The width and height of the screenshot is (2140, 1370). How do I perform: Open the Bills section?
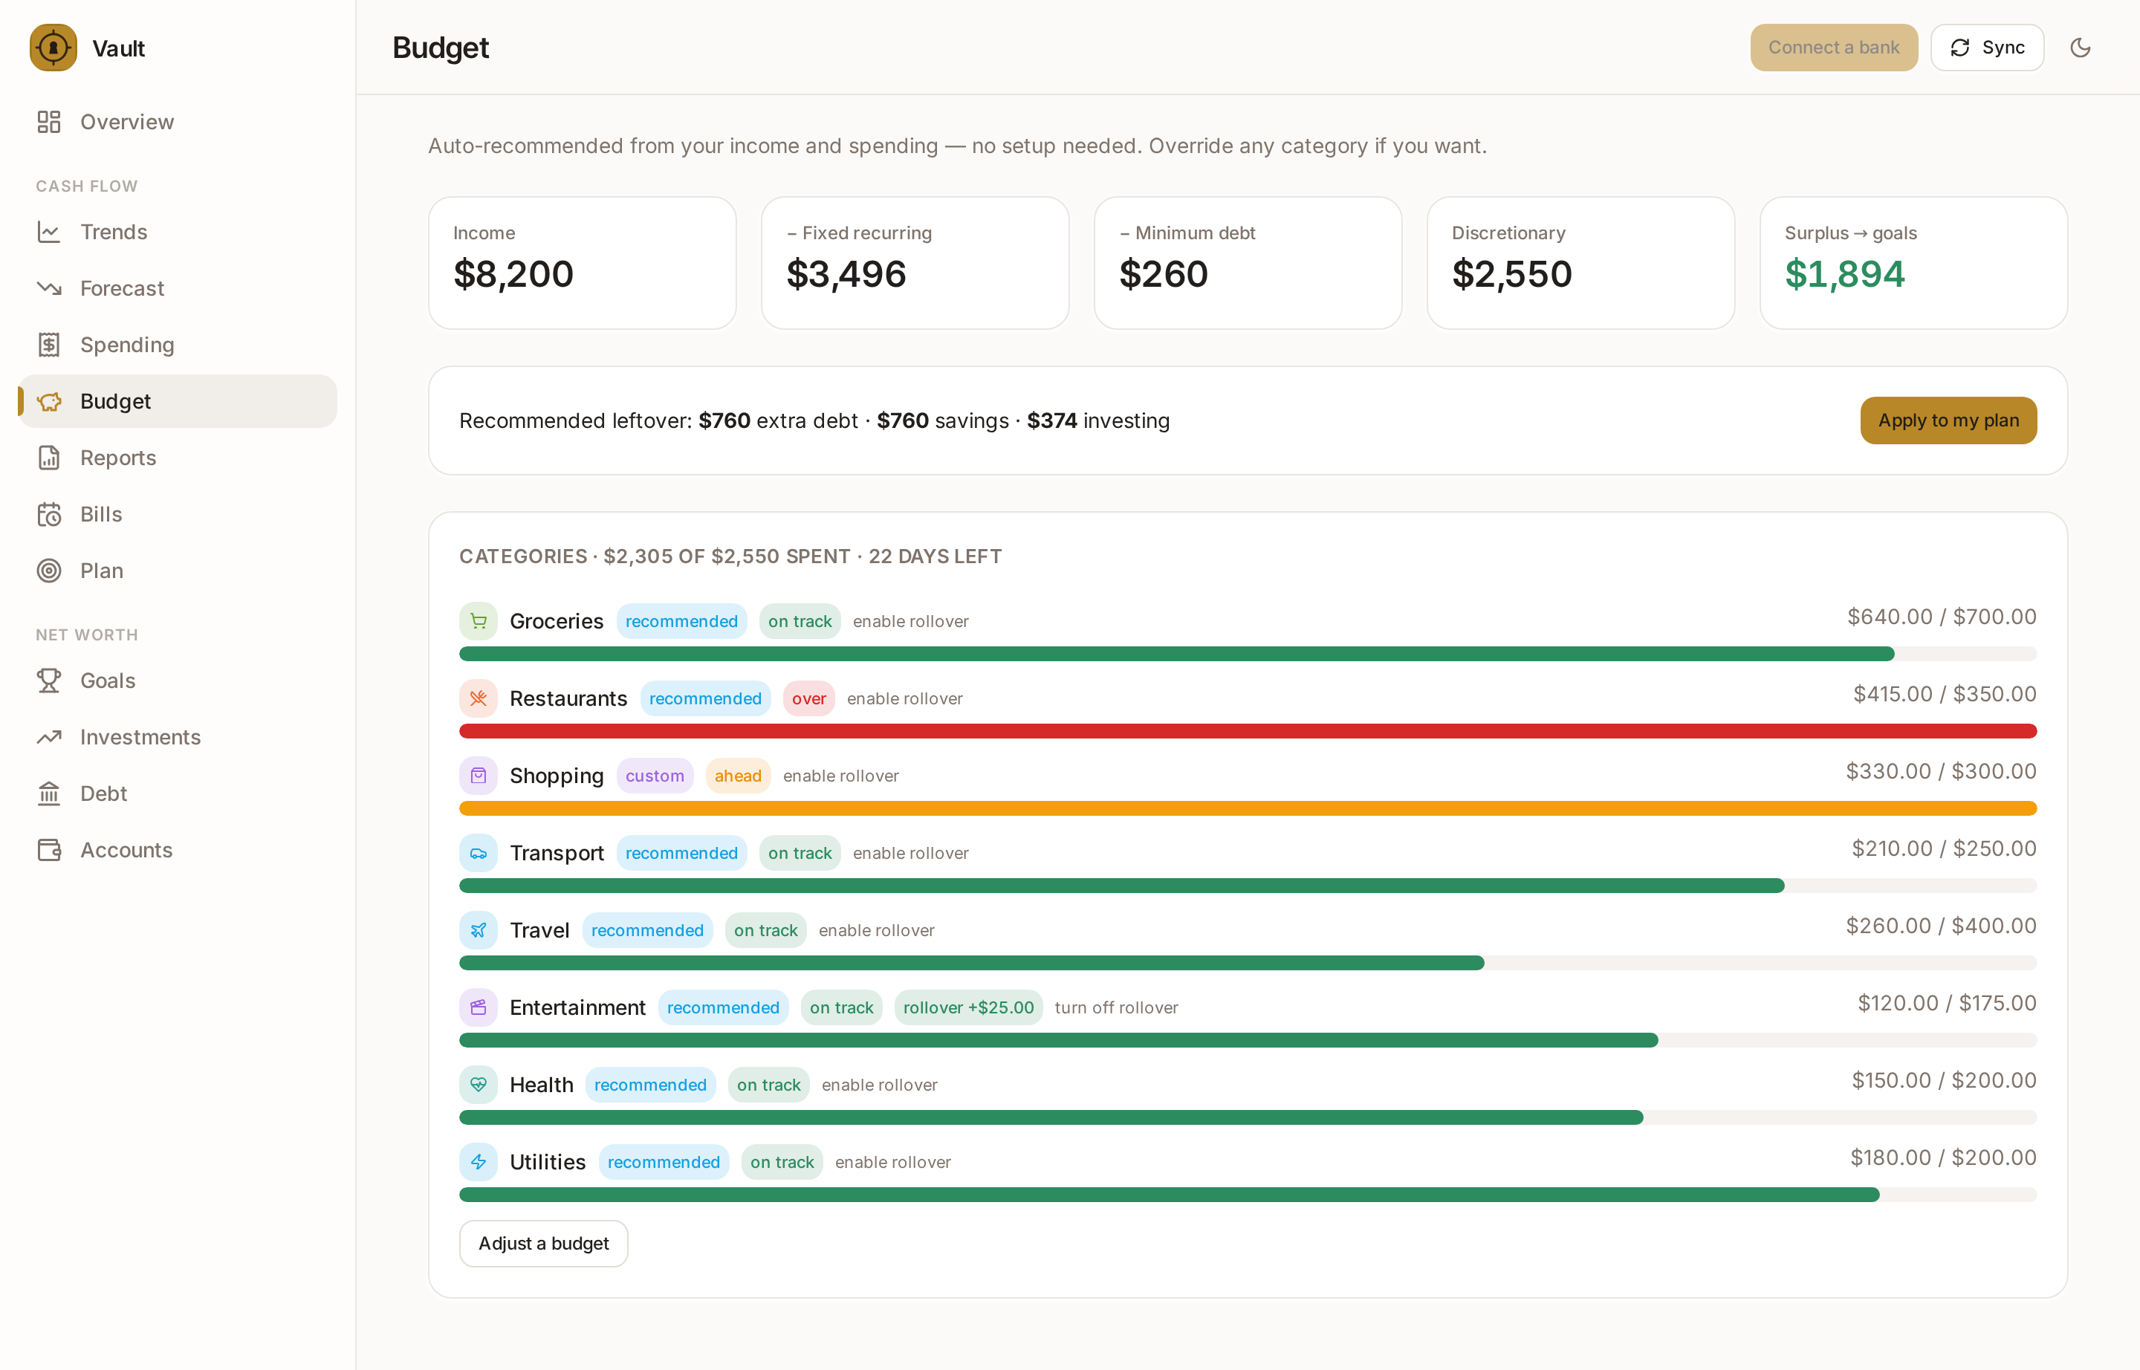[x=178, y=514]
